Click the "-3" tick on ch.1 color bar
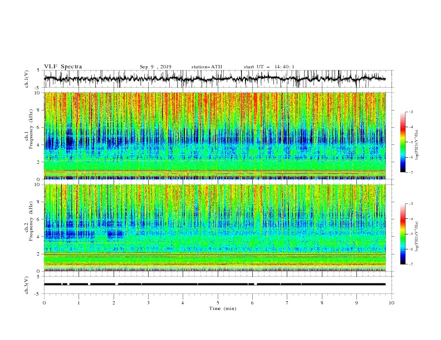Image resolution: width=441 pixels, height=340 pixels. pos(410,112)
